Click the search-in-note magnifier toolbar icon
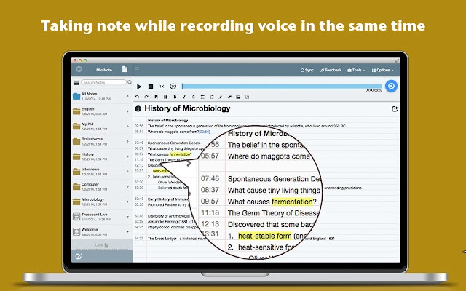The height and width of the screenshot is (291, 466). click(x=221, y=97)
